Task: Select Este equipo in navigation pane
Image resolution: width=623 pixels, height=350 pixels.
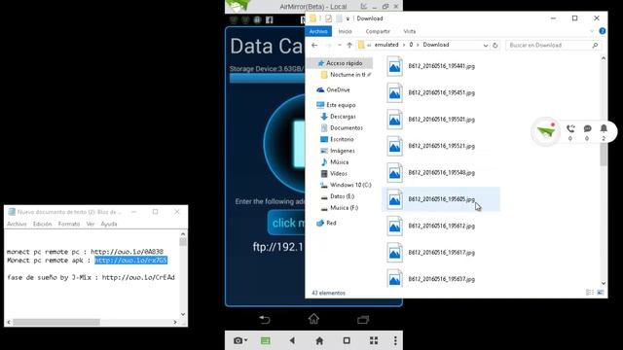Action: click(341, 105)
